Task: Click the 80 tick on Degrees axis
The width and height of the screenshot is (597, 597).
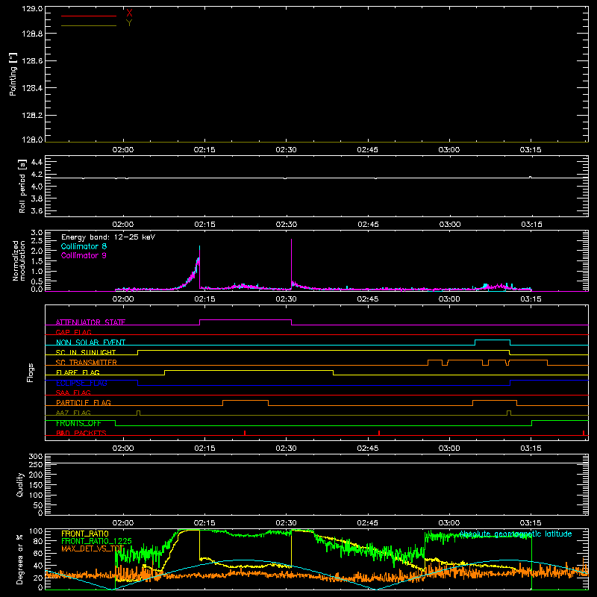Action: click(x=38, y=541)
